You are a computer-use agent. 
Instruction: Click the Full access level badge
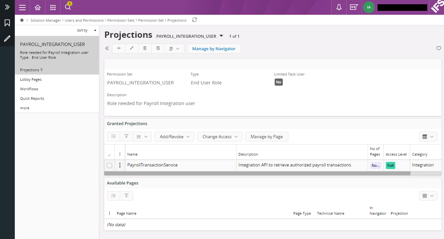[x=390, y=165]
